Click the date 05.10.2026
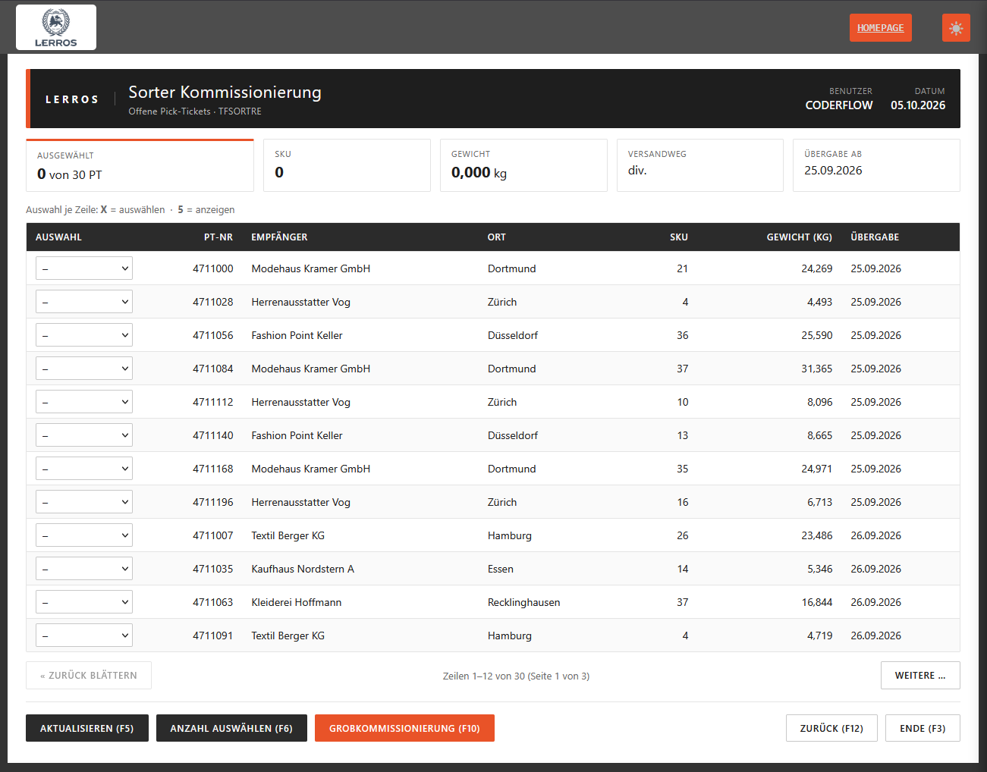The width and height of the screenshot is (987, 772). [x=918, y=105]
